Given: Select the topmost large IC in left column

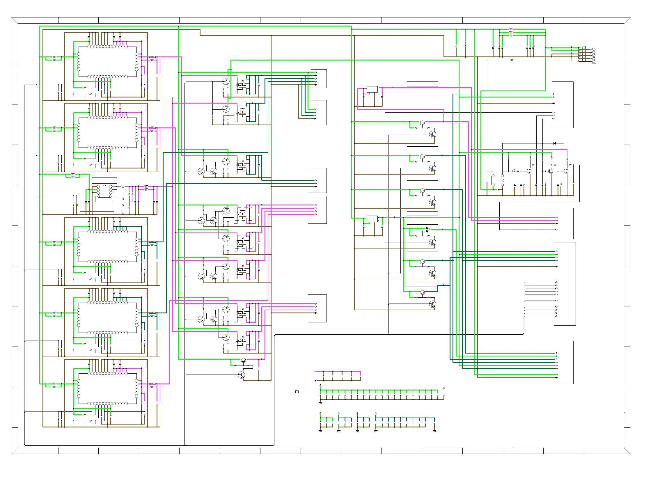Looking at the screenshot, I should (108, 62).
